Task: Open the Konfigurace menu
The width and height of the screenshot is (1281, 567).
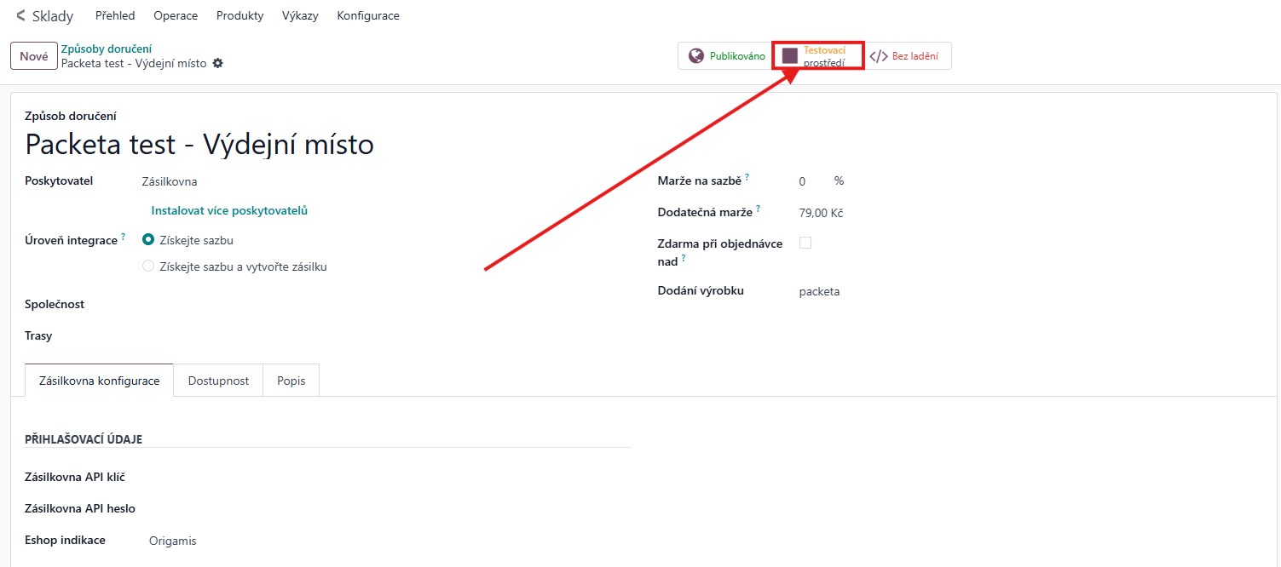Action: pyautogui.click(x=367, y=15)
